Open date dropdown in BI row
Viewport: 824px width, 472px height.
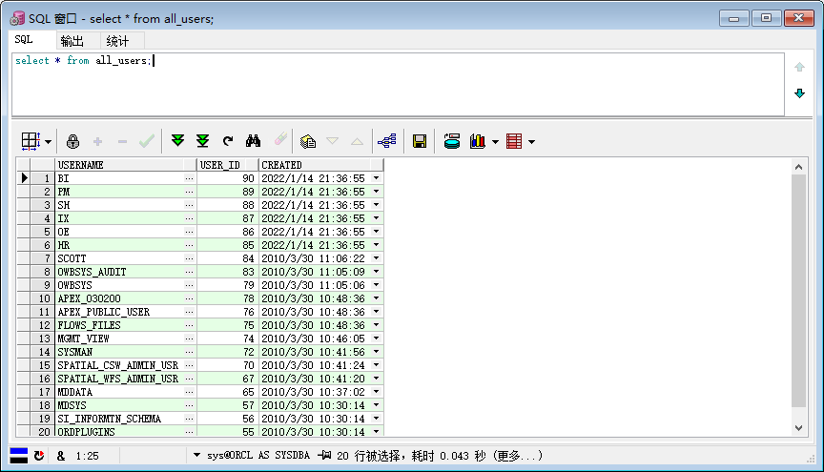[377, 178]
